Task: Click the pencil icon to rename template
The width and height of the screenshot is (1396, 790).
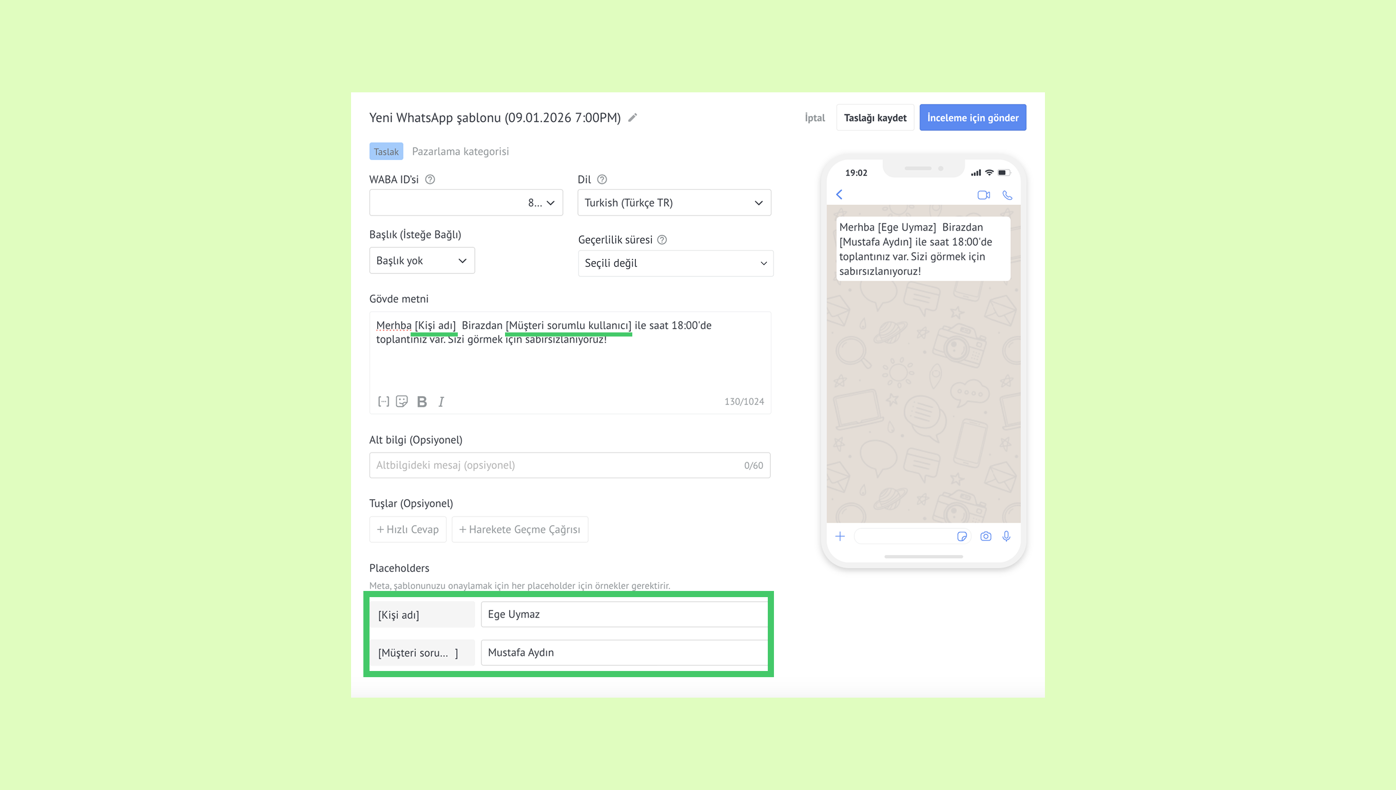Action: click(632, 118)
